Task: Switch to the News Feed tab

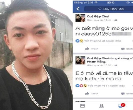Action: [x=82, y=106]
